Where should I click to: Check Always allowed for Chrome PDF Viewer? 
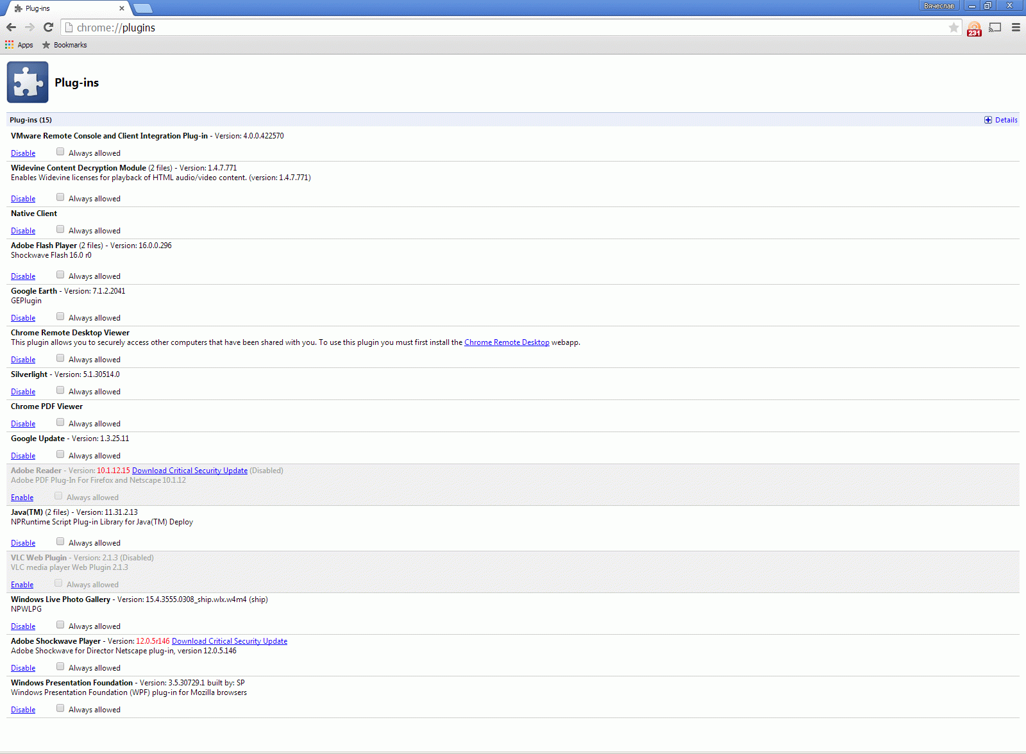tap(60, 423)
